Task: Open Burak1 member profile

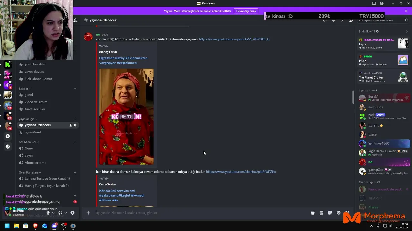Action: tap(384, 98)
